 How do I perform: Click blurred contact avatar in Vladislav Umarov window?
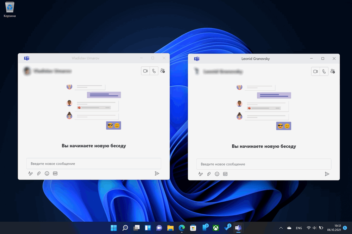click(27, 71)
